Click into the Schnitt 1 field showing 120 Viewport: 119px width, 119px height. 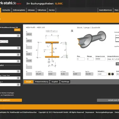pyautogui.click(x=102, y=74)
